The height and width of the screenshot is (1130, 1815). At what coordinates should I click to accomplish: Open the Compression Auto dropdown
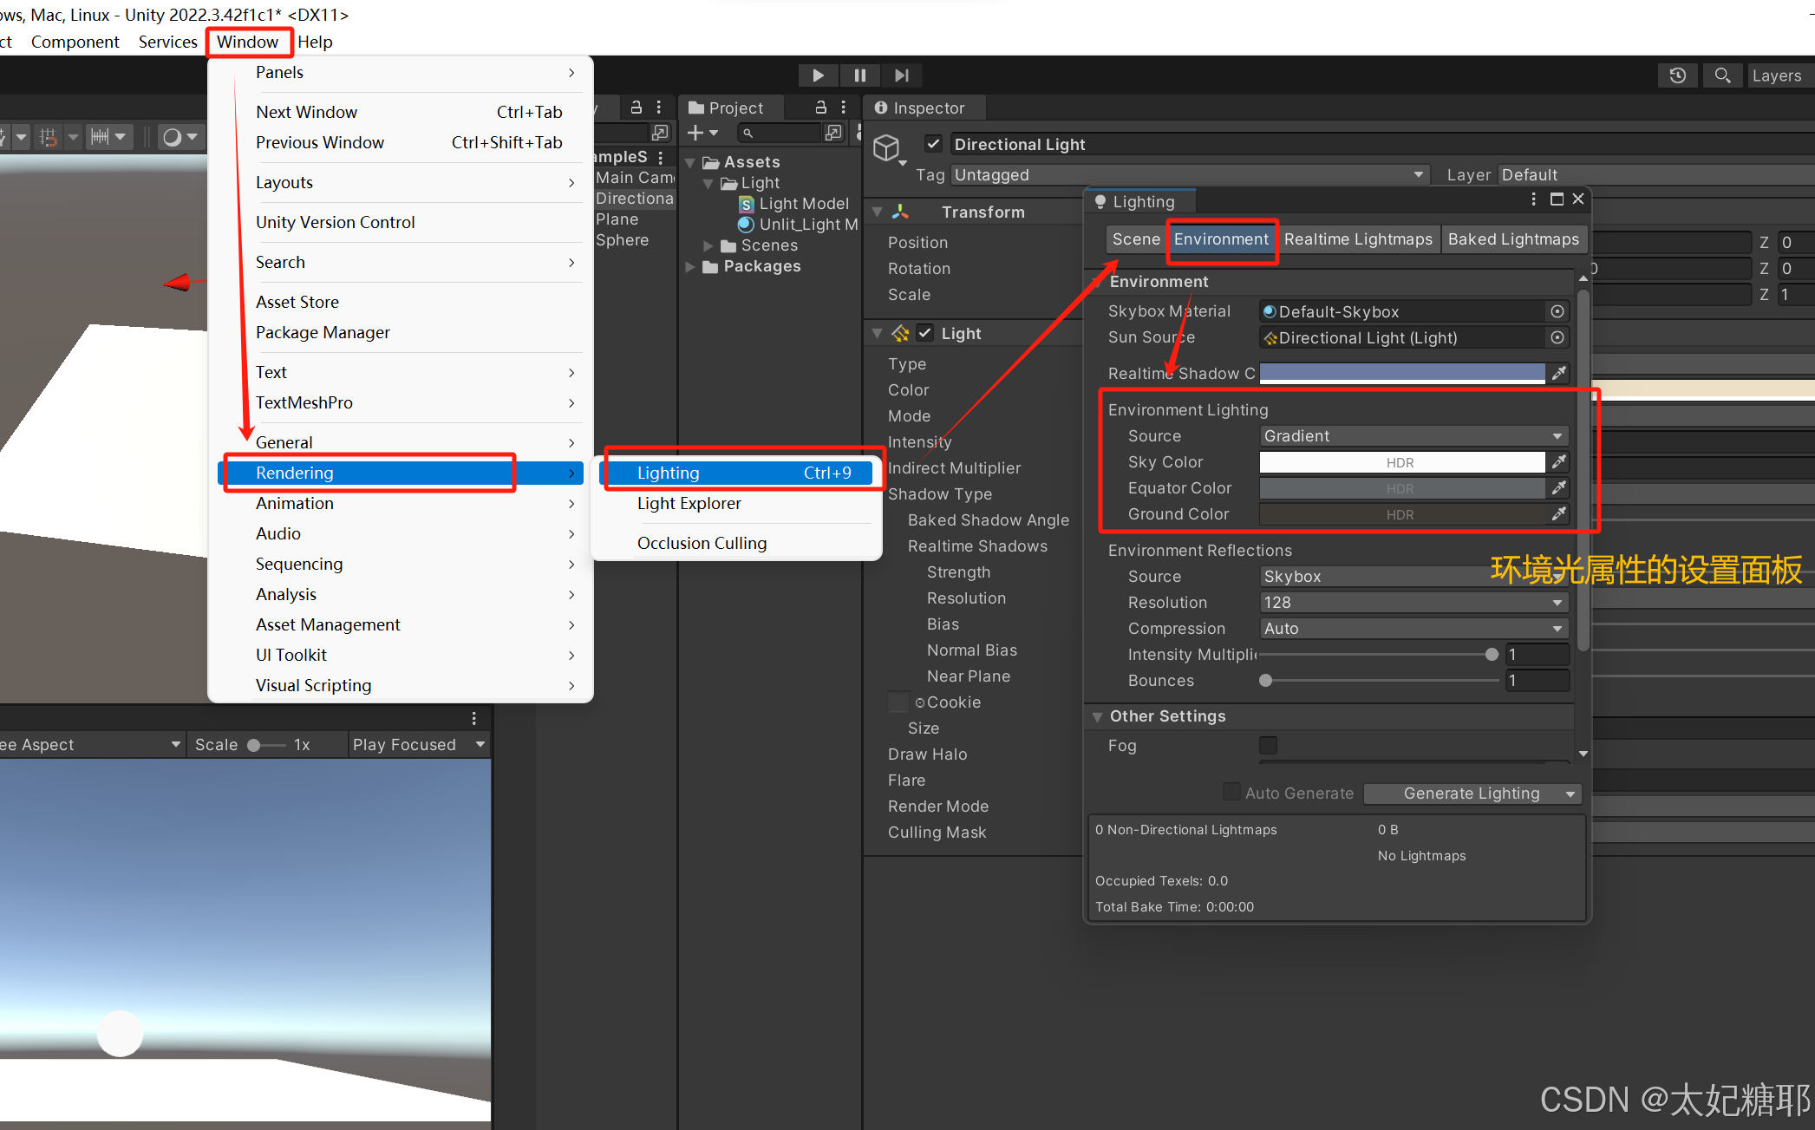click(1413, 628)
